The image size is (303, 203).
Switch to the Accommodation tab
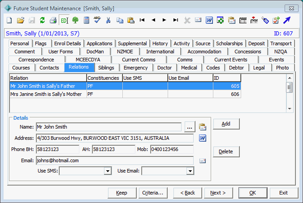coord(204,52)
